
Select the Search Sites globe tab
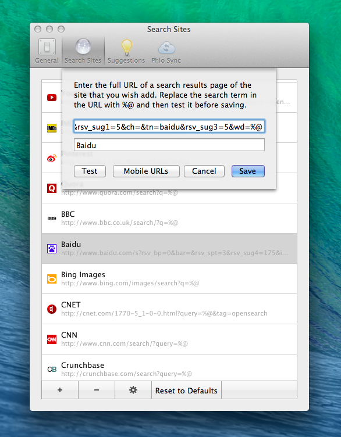(x=83, y=51)
